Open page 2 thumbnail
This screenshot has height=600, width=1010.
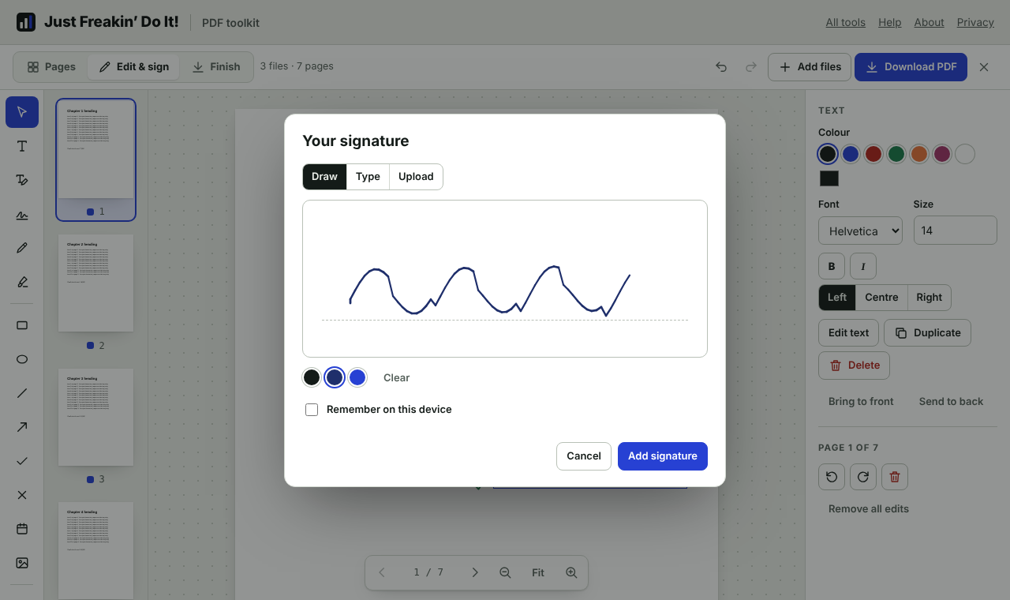click(95, 283)
